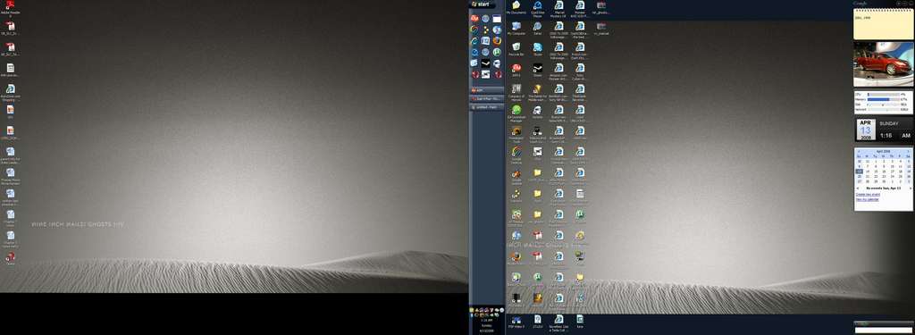Switch to the untitled - Paint taskbar window

coord(487,107)
